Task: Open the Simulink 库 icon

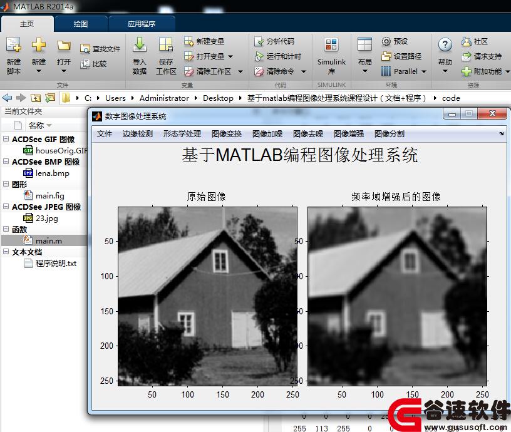Action: 331,44
